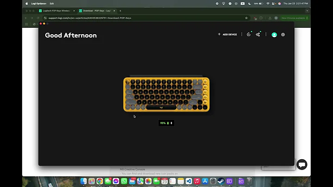Open Photos from the dock
The image size is (333, 187).
(148, 181)
